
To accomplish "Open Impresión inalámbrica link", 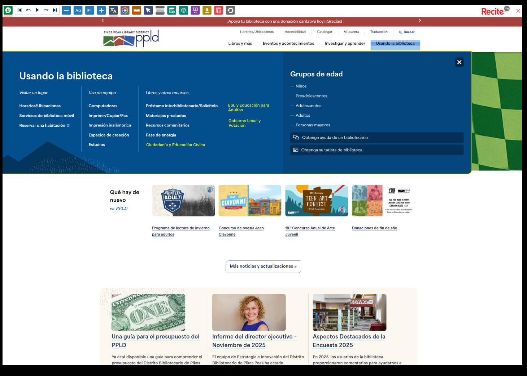I will pos(110,125).
